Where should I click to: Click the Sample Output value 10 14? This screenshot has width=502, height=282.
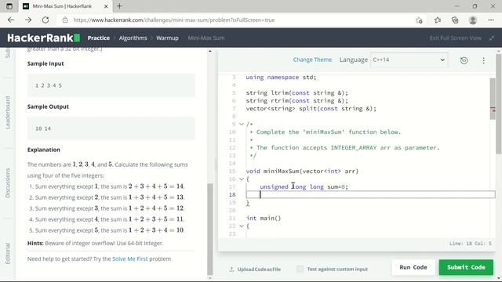point(43,128)
